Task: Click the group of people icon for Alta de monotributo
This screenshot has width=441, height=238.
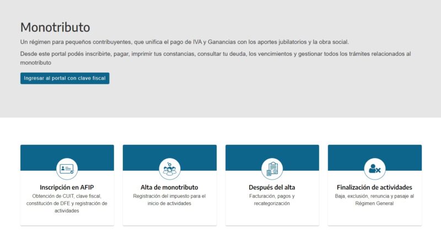Action: click(169, 169)
